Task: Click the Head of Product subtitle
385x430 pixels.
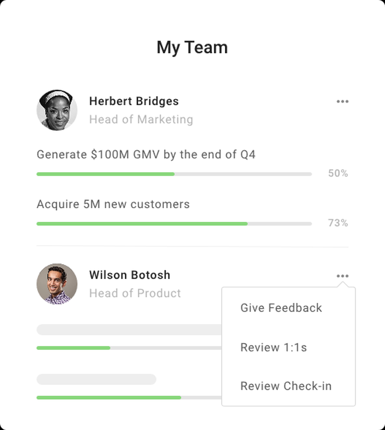Action: click(x=135, y=293)
